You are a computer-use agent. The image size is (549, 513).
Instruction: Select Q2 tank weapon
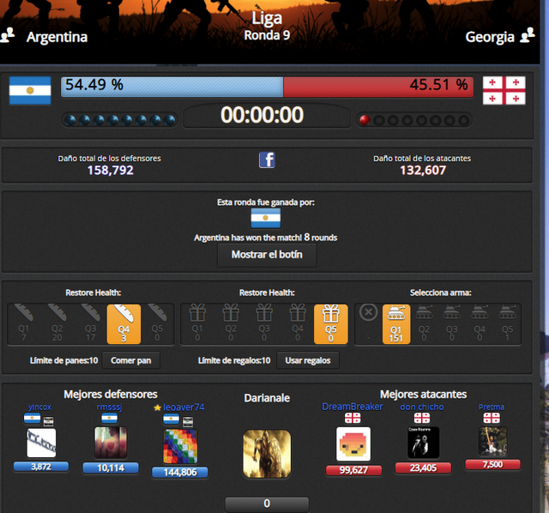(x=424, y=323)
